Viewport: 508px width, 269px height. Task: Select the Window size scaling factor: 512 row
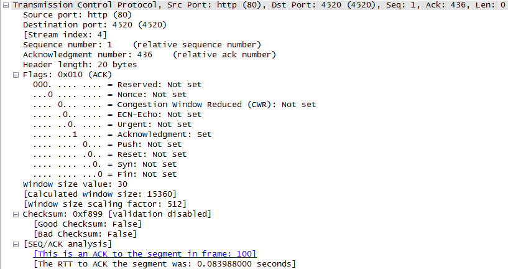pos(105,204)
